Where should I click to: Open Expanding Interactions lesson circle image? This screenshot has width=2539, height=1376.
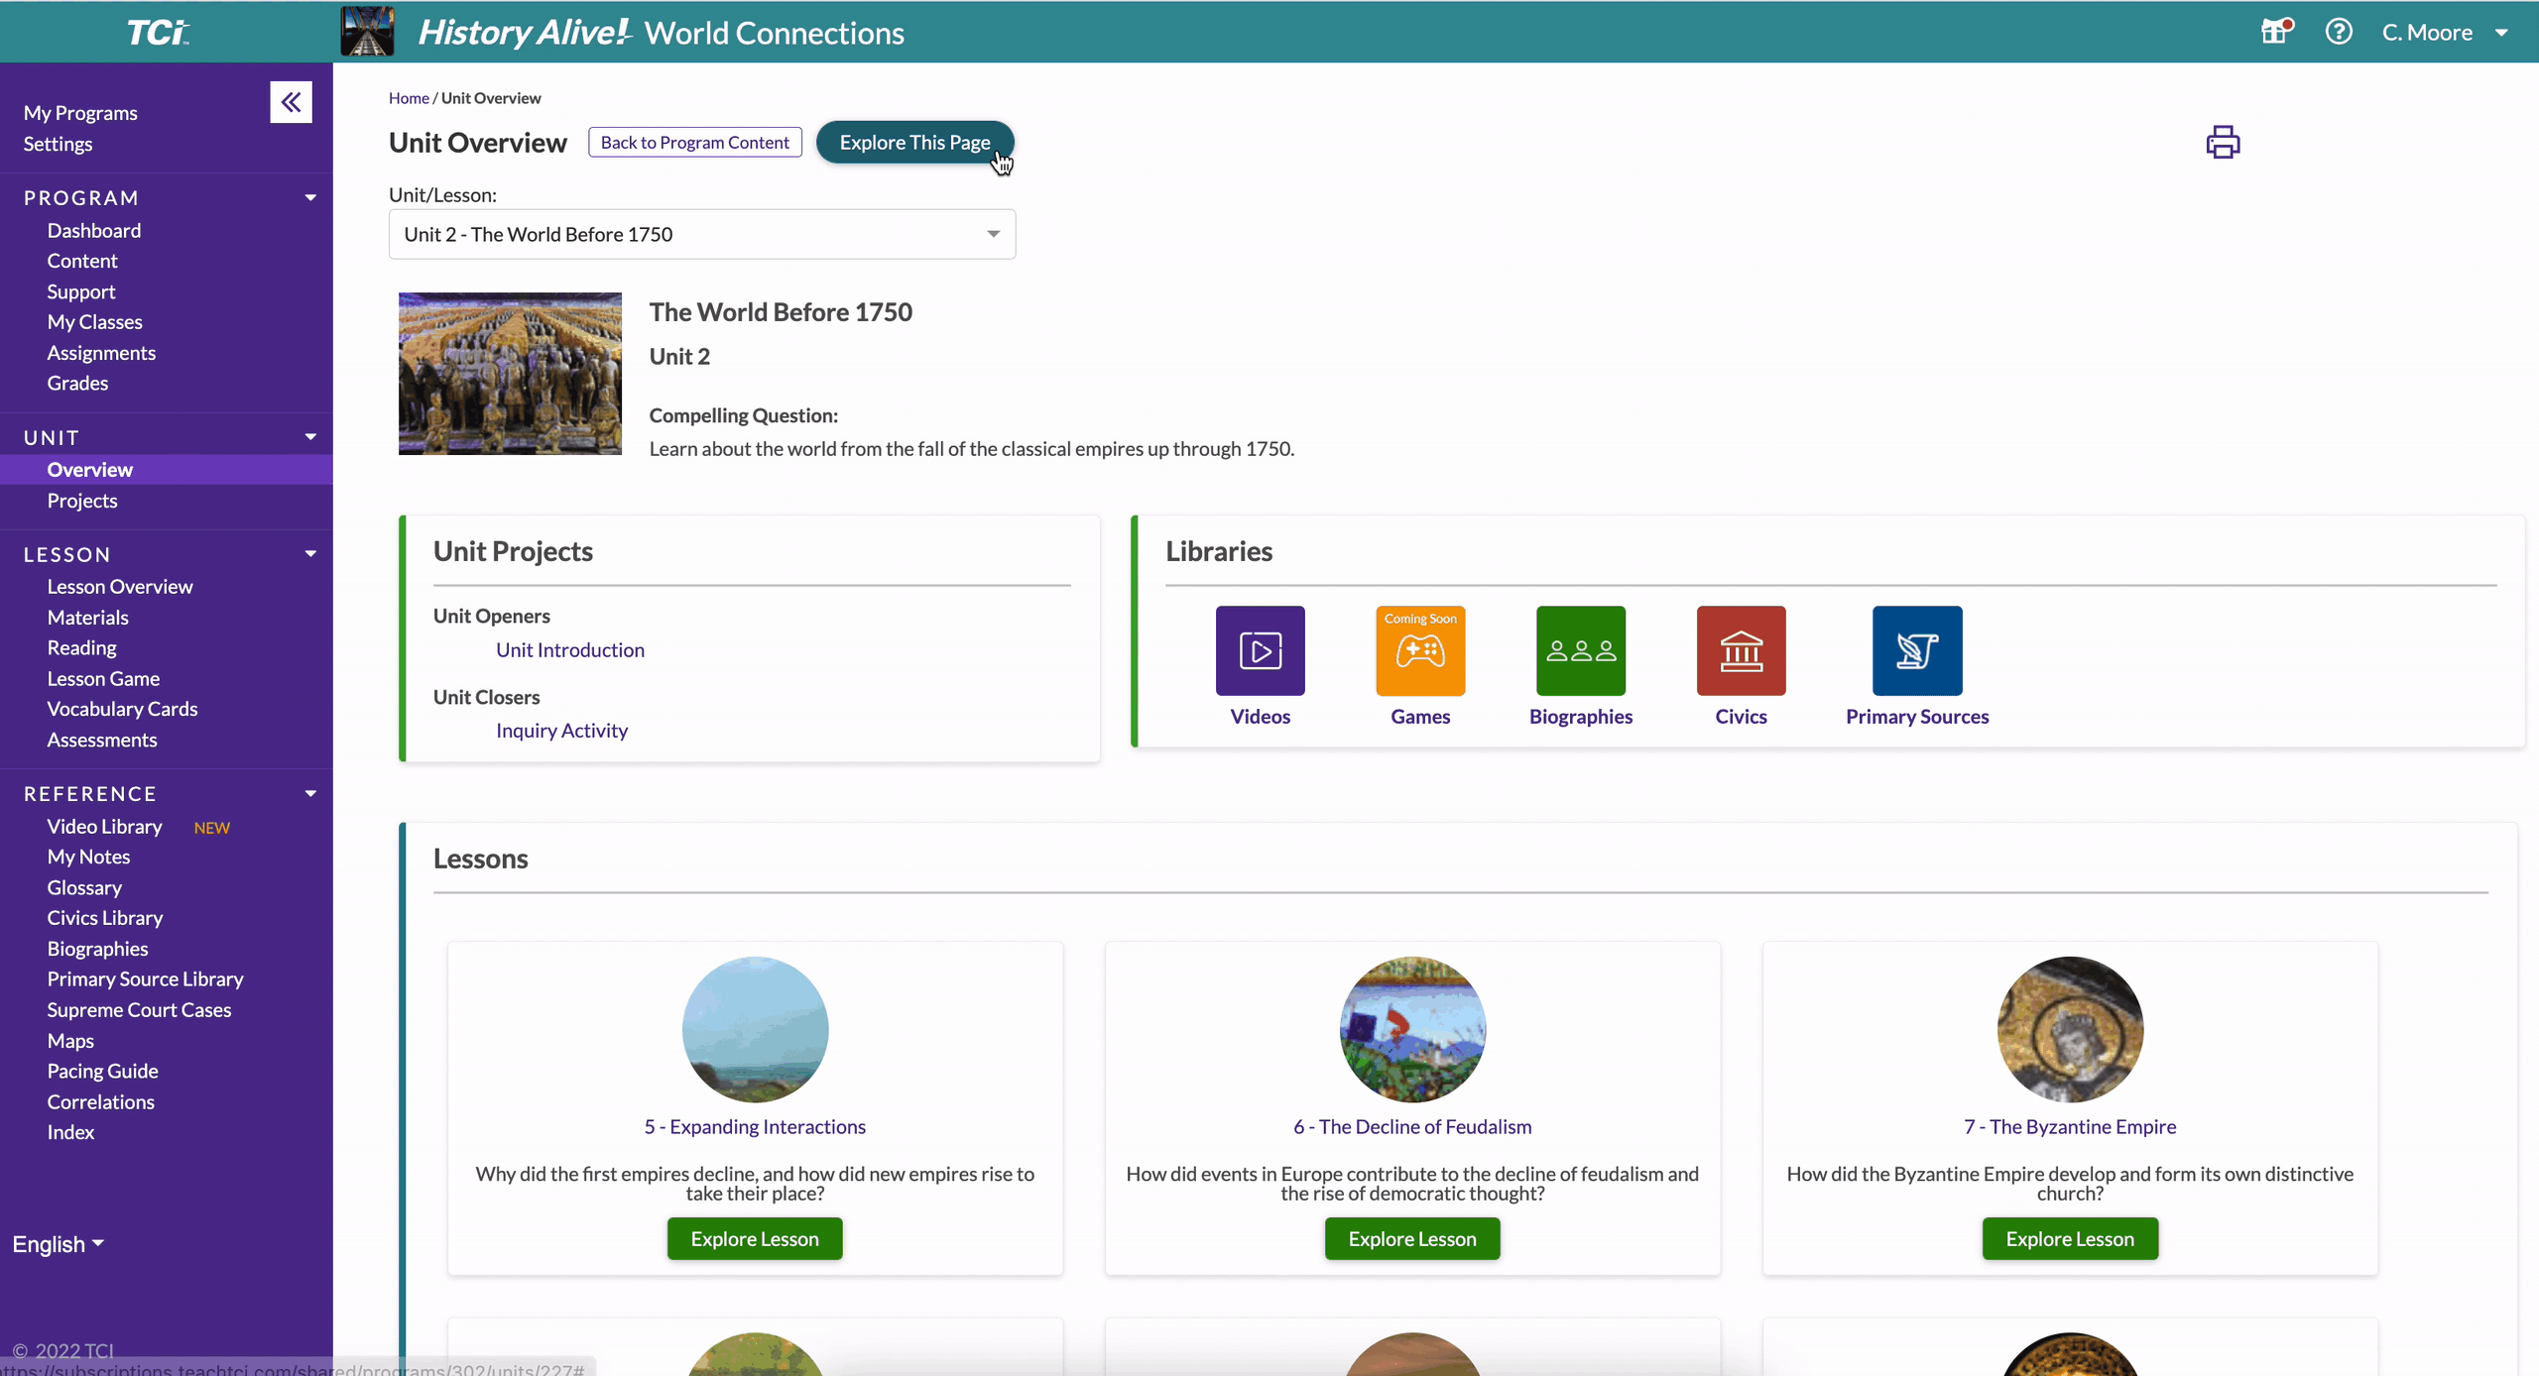(755, 1029)
